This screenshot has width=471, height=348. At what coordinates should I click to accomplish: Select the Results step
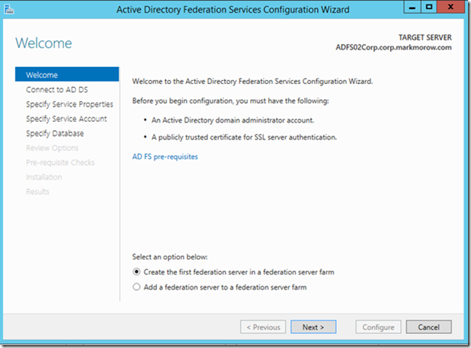coord(37,192)
